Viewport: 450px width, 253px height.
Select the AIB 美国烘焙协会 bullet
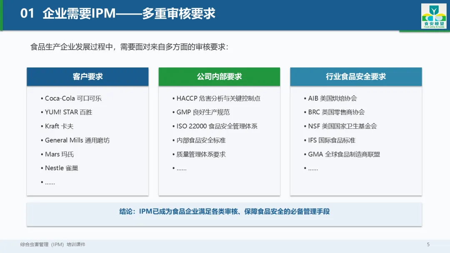point(330,98)
